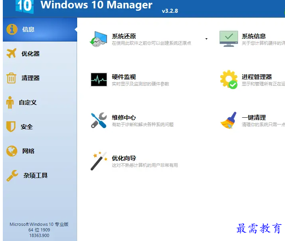285x241 pixels.
Task: Click build number 18363.900
Action: pyautogui.click(x=39, y=235)
